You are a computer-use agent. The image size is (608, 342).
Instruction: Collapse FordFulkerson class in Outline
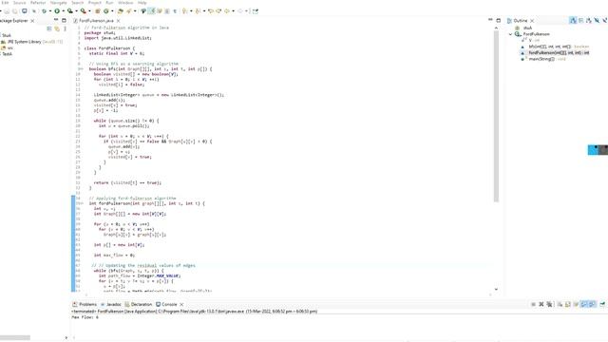point(511,34)
